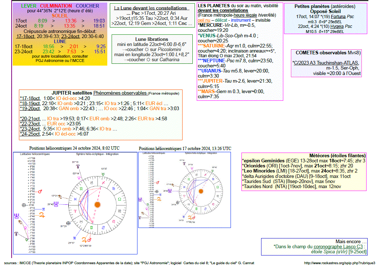The height and width of the screenshot is (266, 380).
Task: Select the Orionides meteor shower name
Action: pos(255,166)
